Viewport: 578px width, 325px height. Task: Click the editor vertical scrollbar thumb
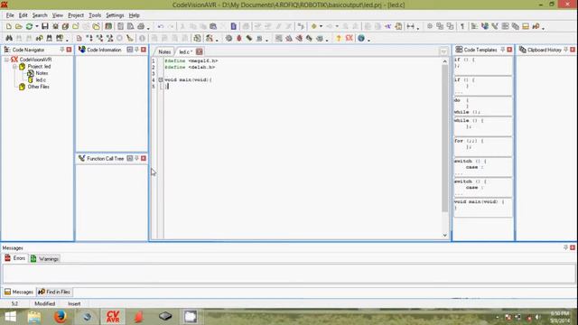pyautogui.click(x=445, y=138)
